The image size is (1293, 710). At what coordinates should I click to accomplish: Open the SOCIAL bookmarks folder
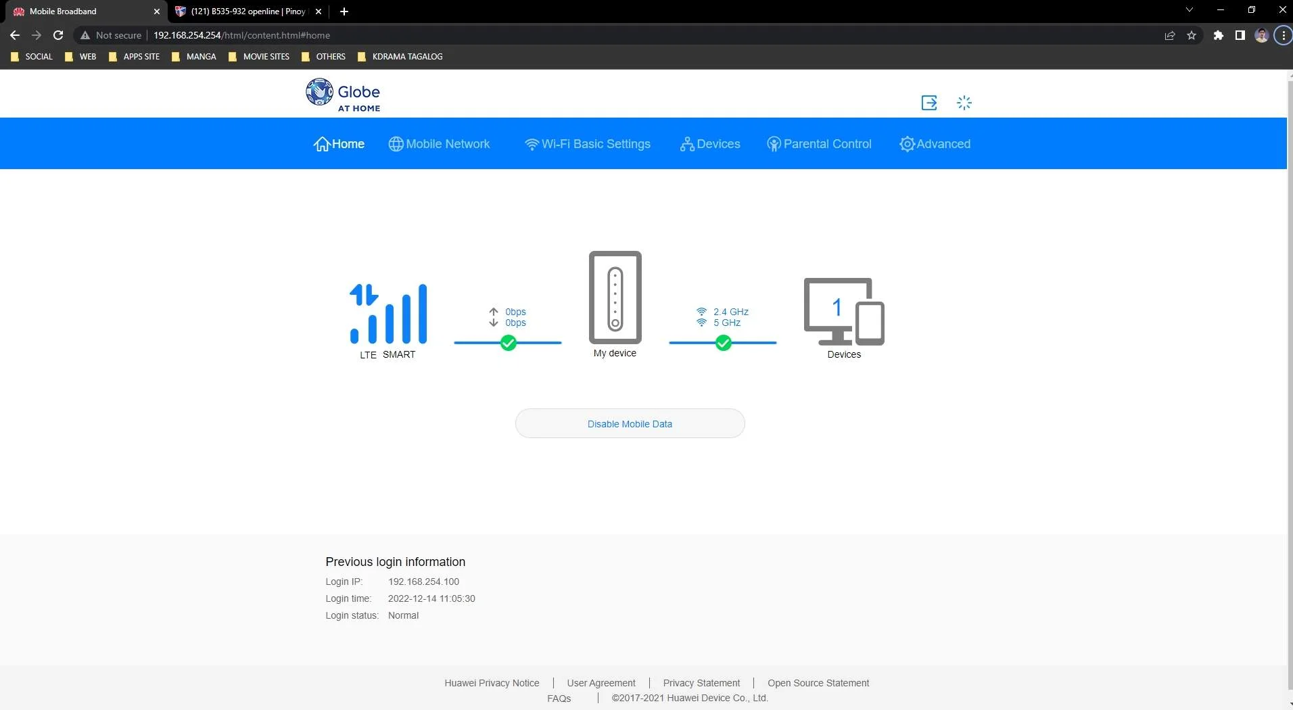pos(32,57)
